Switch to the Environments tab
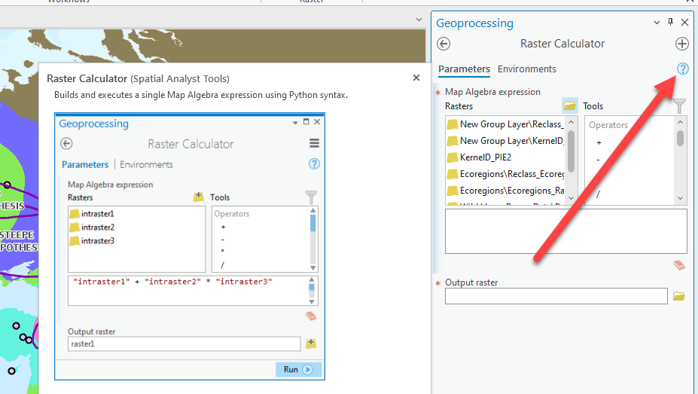698x394 pixels. pos(527,69)
